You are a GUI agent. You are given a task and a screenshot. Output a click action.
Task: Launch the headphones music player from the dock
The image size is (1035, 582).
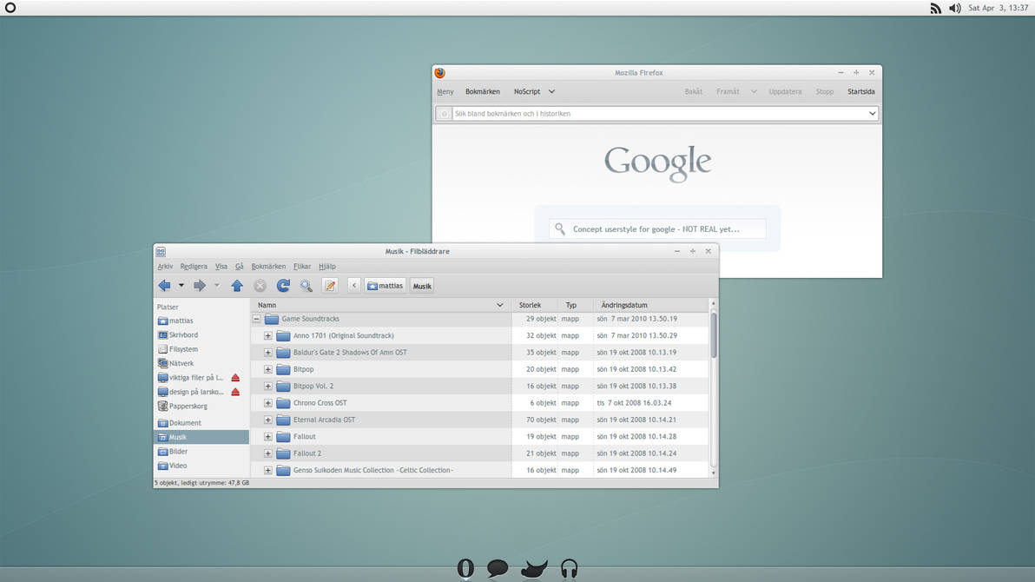click(569, 568)
